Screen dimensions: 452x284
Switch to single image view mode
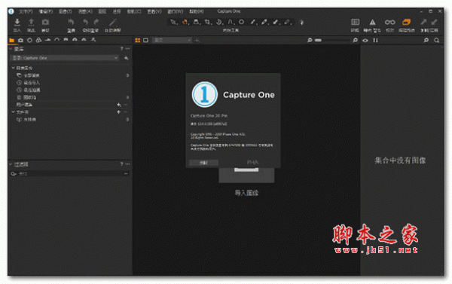click(x=146, y=41)
